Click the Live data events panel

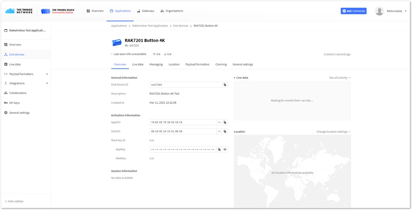(292, 101)
